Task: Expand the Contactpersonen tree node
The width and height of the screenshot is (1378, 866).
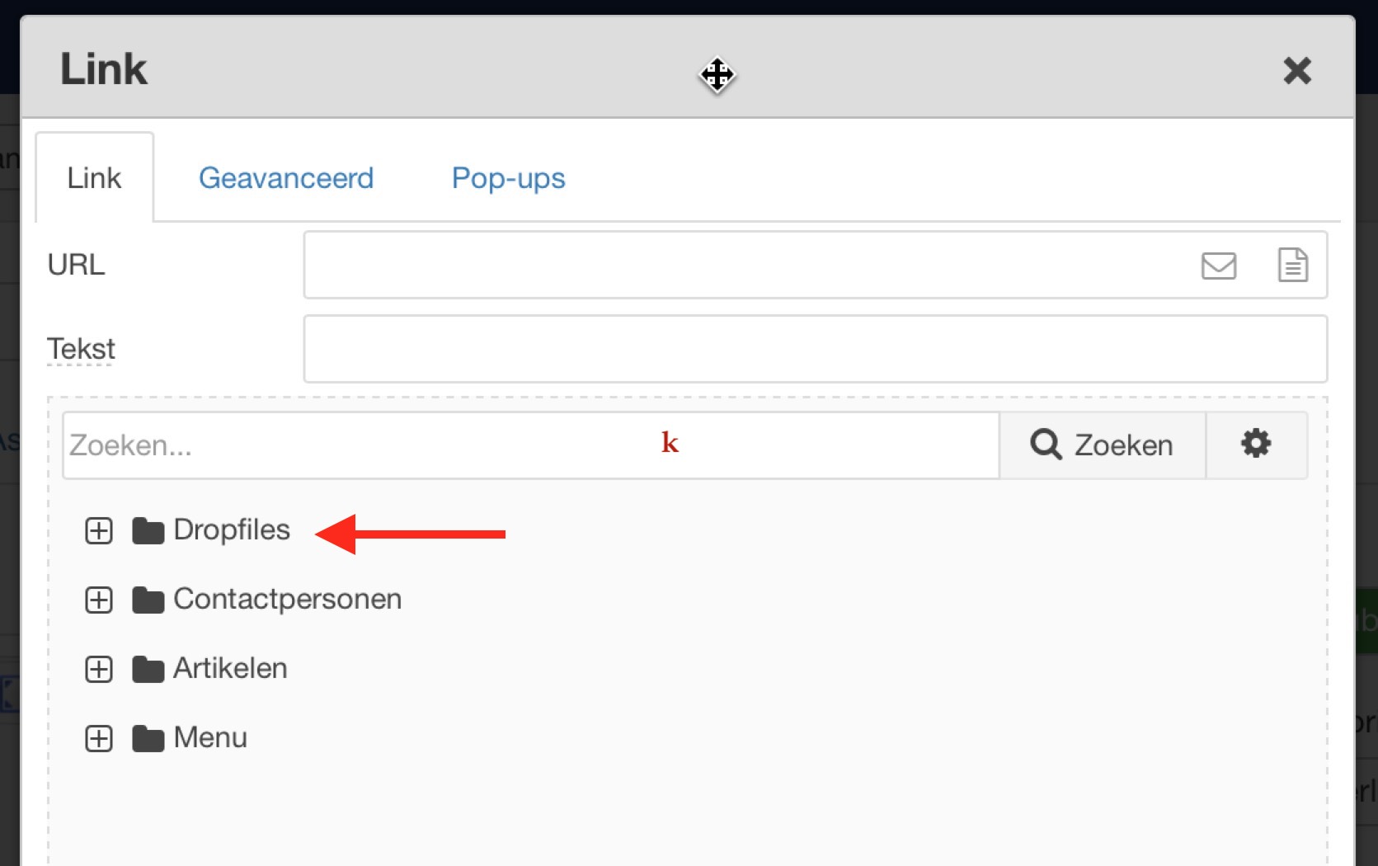Action: (99, 600)
